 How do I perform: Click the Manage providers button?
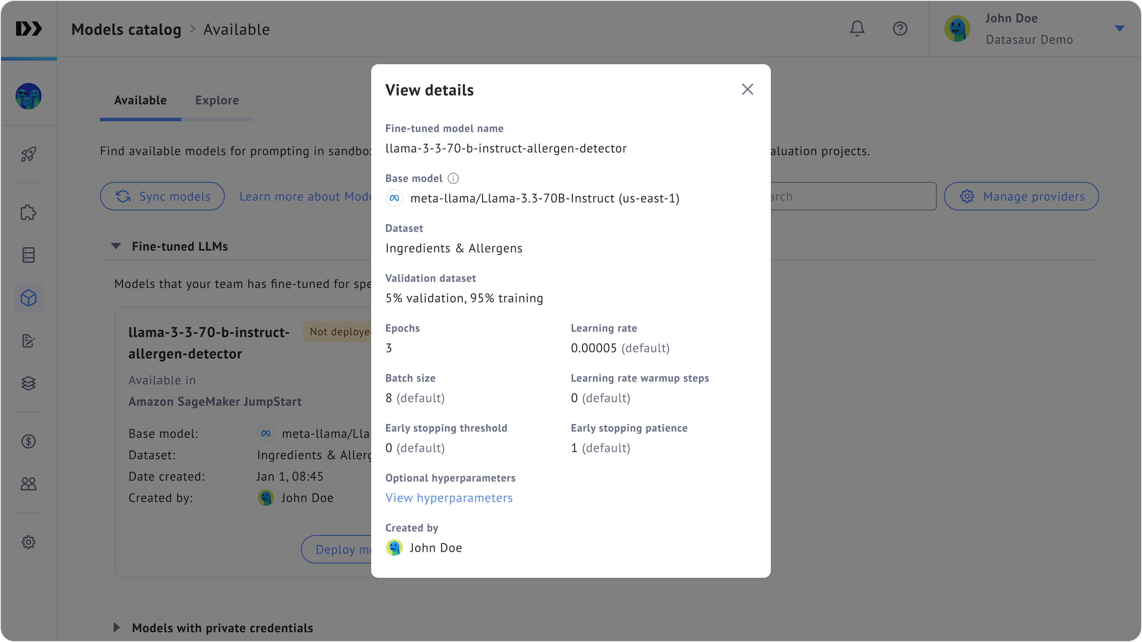tap(1021, 196)
